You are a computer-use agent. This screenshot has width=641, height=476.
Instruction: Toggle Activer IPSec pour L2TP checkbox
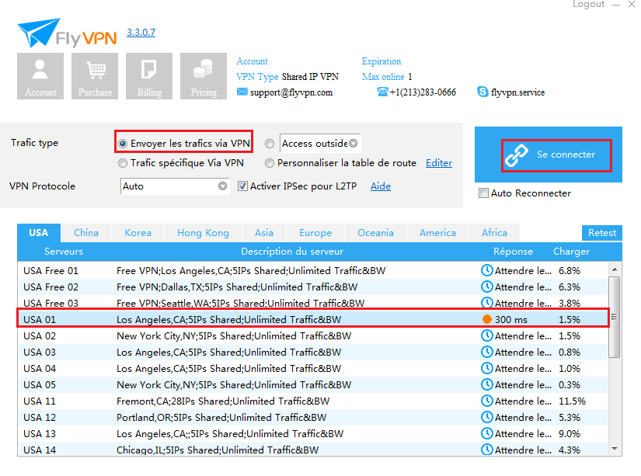point(242,186)
